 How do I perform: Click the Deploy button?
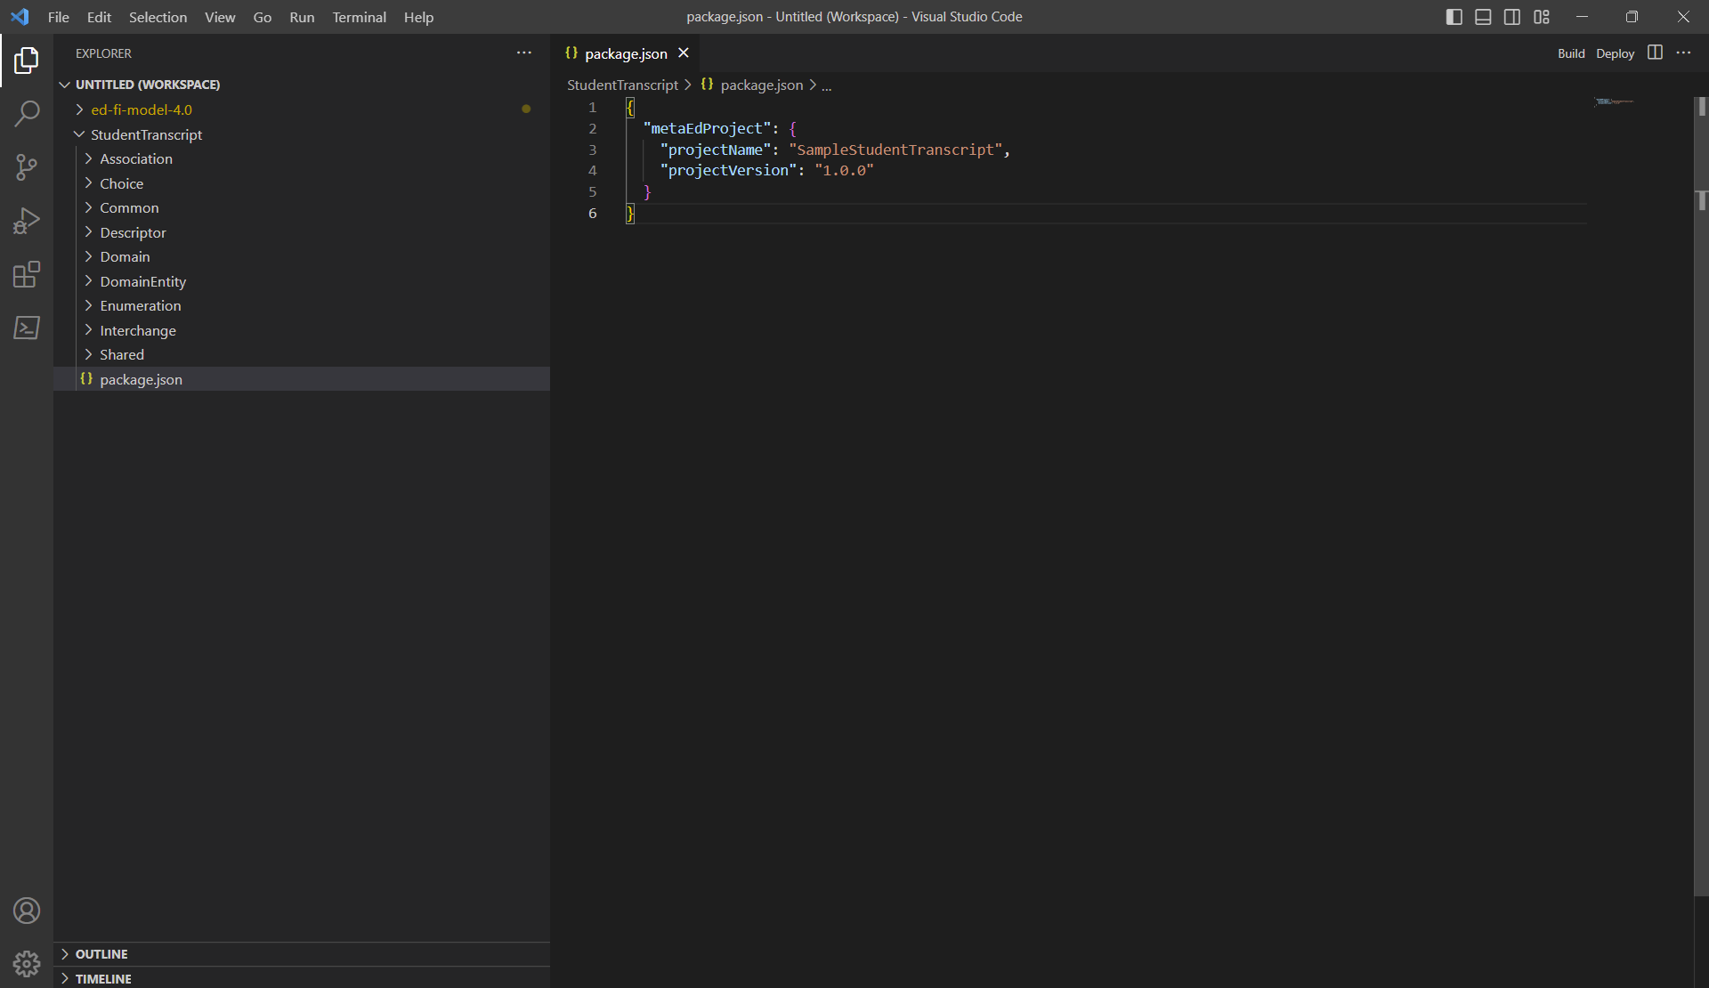(x=1615, y=53)
